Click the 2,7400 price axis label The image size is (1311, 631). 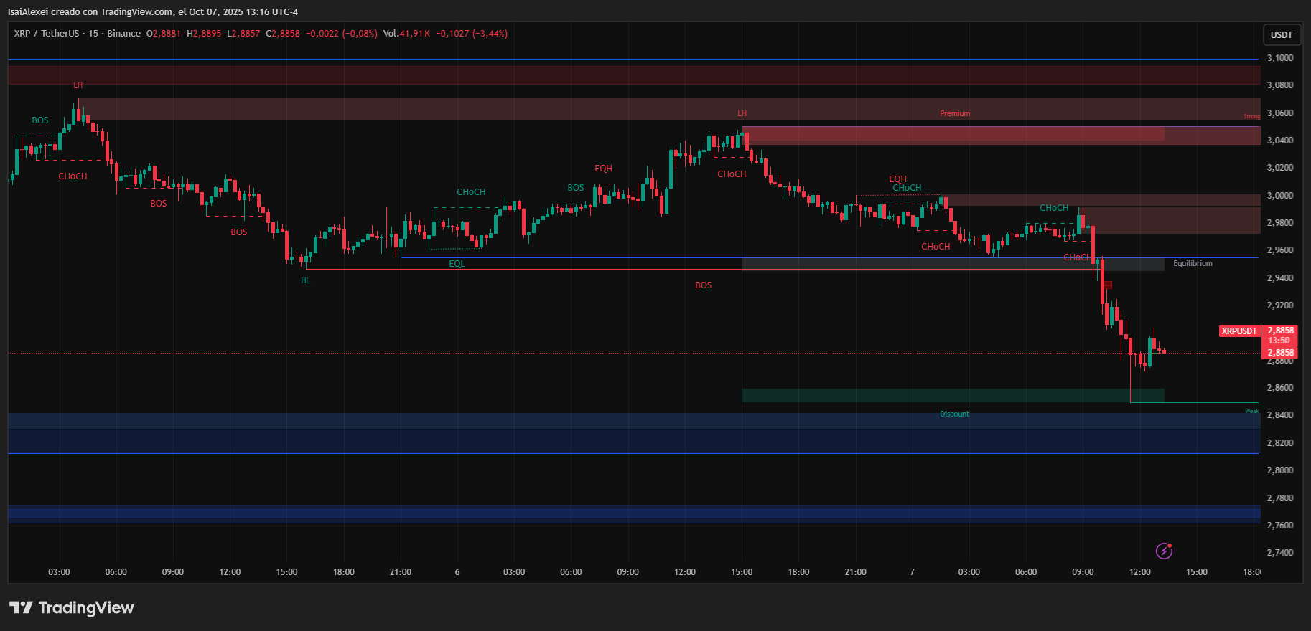1280,553
